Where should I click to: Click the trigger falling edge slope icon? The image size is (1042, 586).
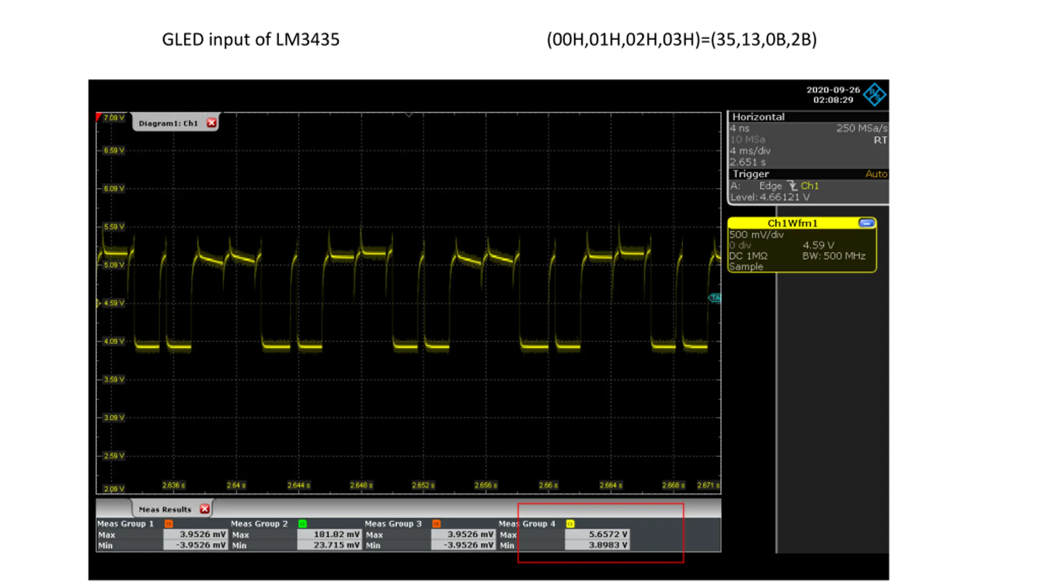click(x=792, y=186)
